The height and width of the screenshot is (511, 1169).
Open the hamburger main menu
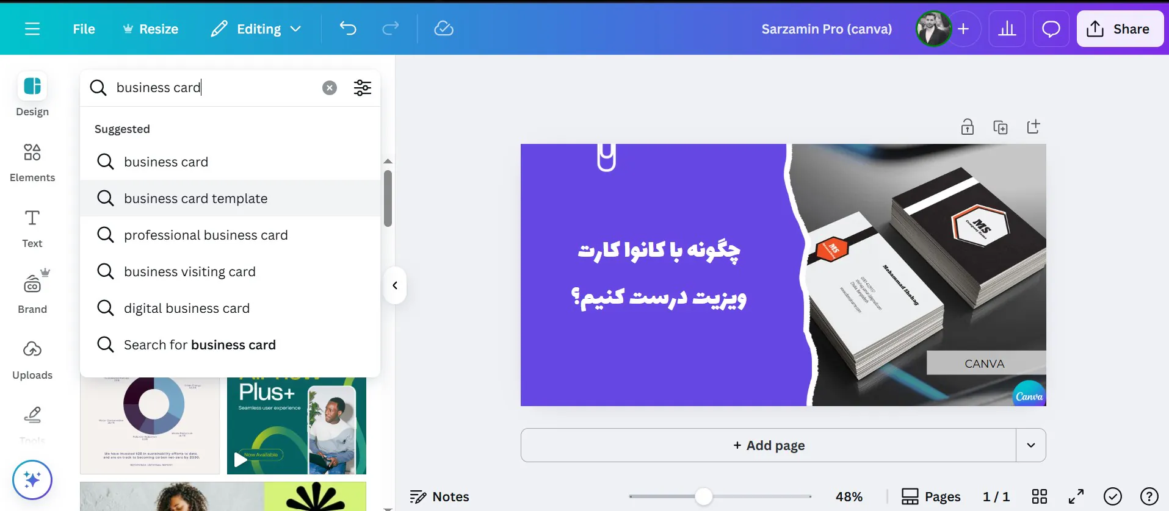(32, 29)
